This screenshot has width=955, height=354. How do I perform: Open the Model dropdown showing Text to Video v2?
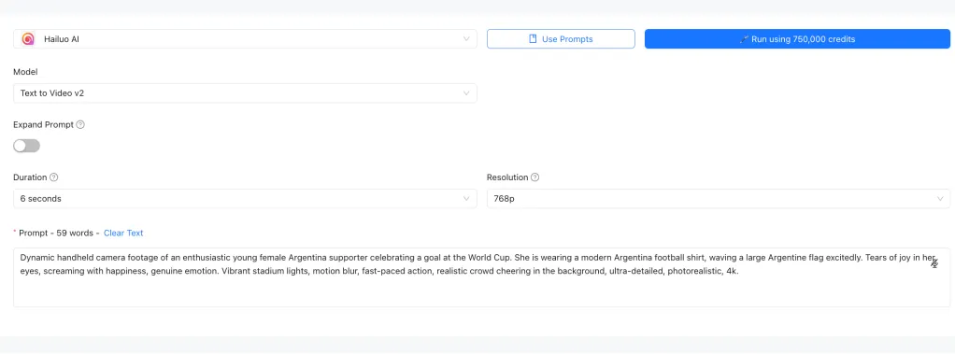pos(245,93)
